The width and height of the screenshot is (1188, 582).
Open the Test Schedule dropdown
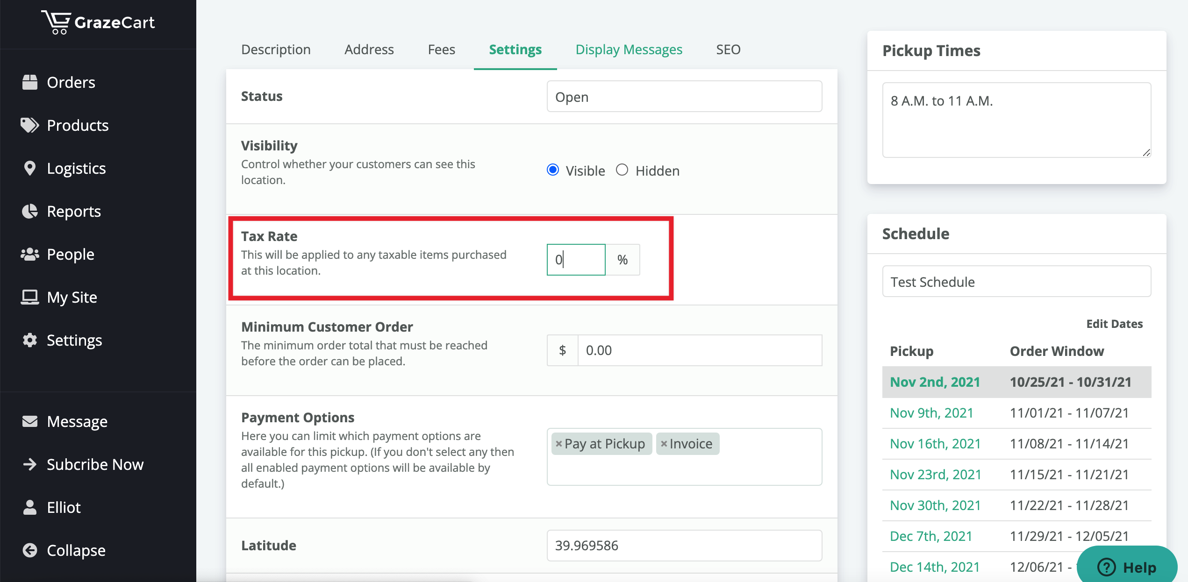(x=1016, y=282)
